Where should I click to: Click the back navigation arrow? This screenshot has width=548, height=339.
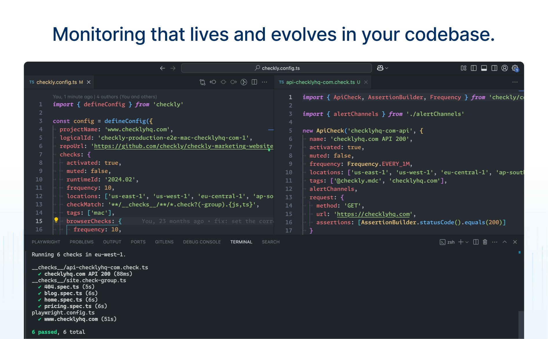162,68
